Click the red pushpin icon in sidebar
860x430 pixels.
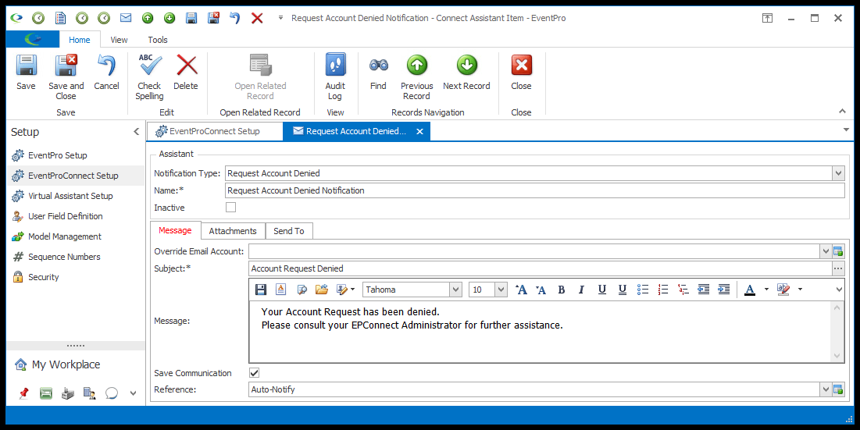click(x=23, y=393)
